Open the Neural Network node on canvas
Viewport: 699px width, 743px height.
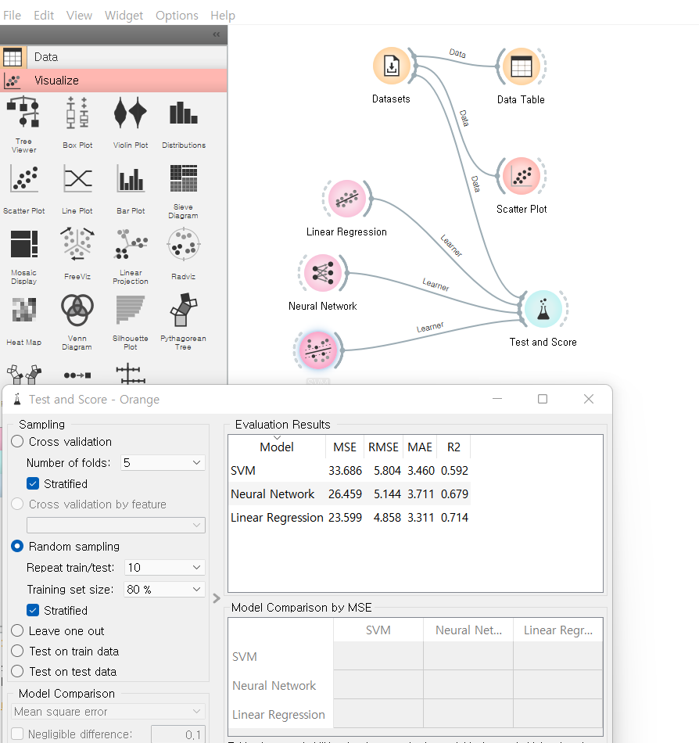[321, 273]
